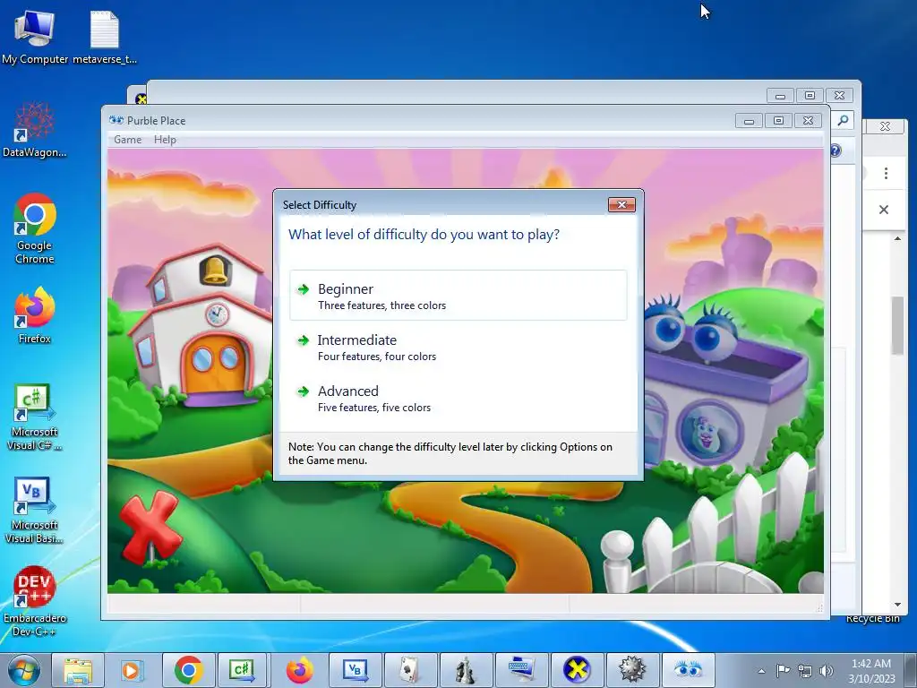Open the Action Center flag icon
This screenshot has height=688, width=917.
pos(783,670)
